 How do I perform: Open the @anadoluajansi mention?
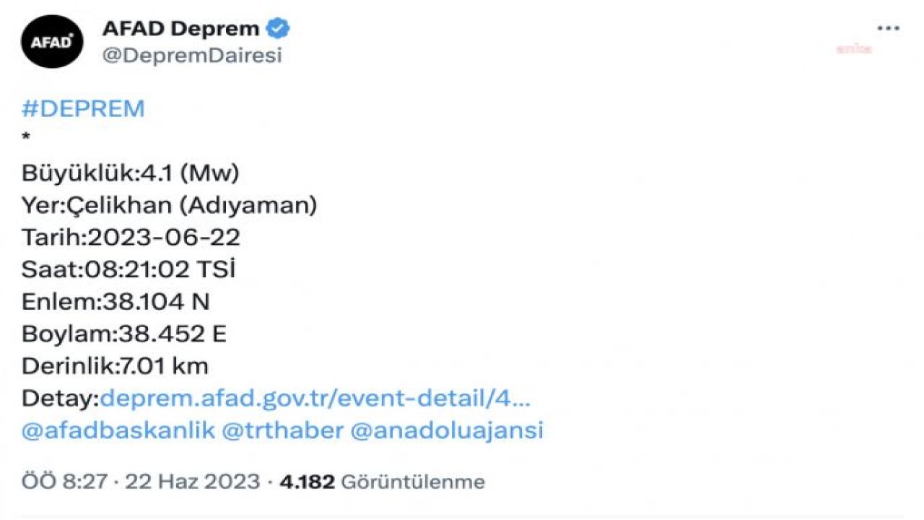point(447,431)
